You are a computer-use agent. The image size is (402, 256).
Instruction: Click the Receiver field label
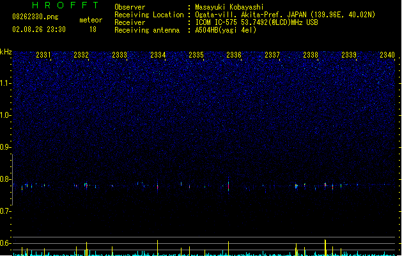tap(130, 22)
